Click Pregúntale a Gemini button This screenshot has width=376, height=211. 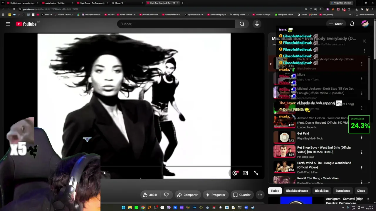(341, 3)
